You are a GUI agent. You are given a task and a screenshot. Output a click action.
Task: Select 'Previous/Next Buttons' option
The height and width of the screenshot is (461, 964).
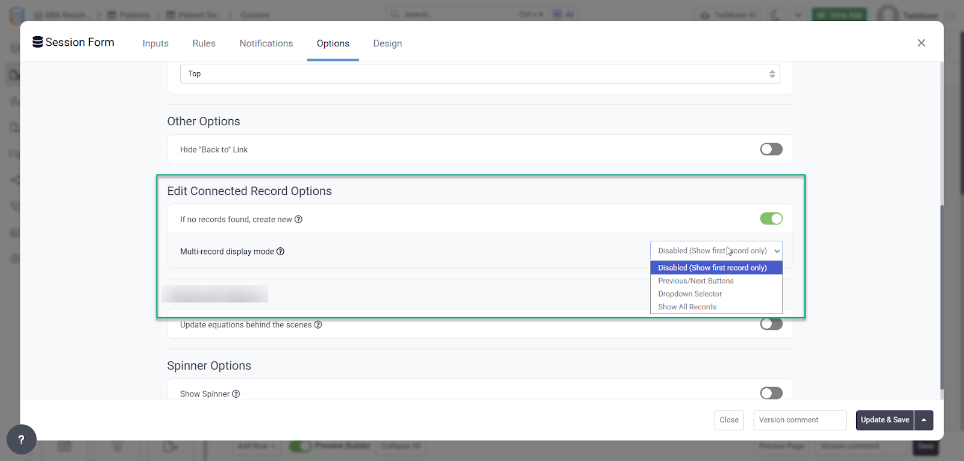tap(696, 281)
